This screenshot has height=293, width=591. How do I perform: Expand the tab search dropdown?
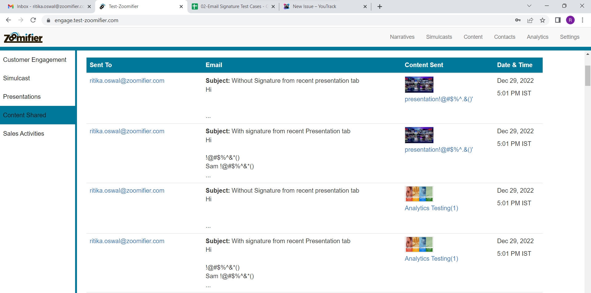(x=529, y=6)
